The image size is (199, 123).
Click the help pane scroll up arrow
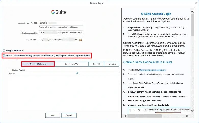tap(192, 12)
